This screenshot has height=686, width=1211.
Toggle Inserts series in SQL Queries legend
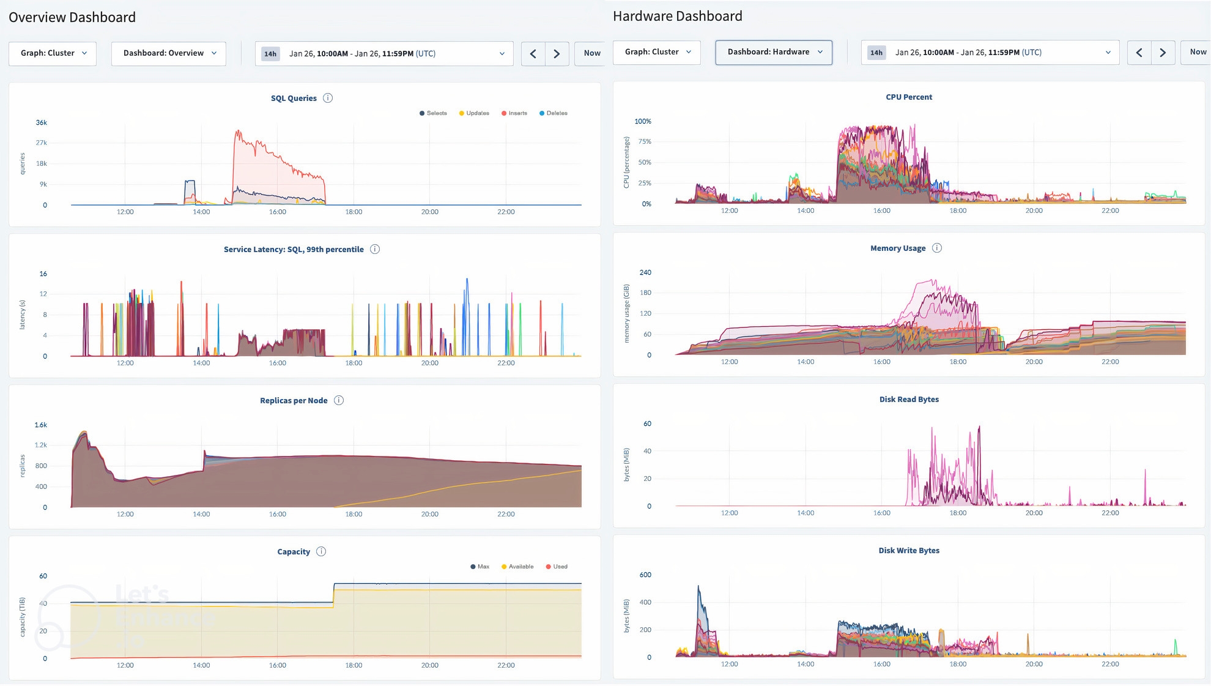[514, 113]
